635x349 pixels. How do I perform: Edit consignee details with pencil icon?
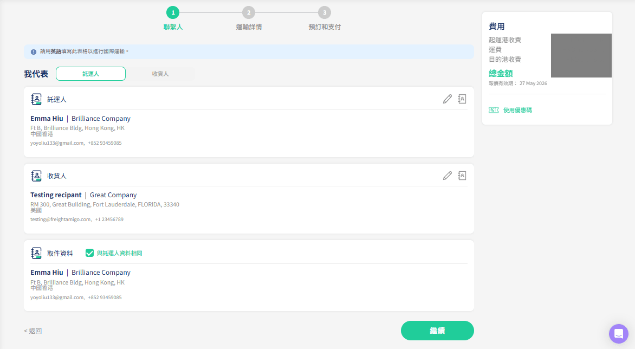tap(447, 176)
